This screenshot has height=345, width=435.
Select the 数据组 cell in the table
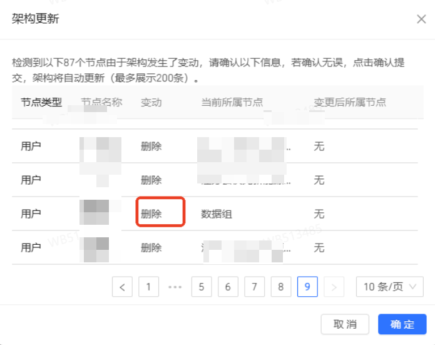[x=216, y=214]
